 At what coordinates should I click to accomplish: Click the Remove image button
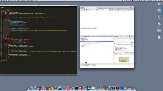tap(84, 28)
